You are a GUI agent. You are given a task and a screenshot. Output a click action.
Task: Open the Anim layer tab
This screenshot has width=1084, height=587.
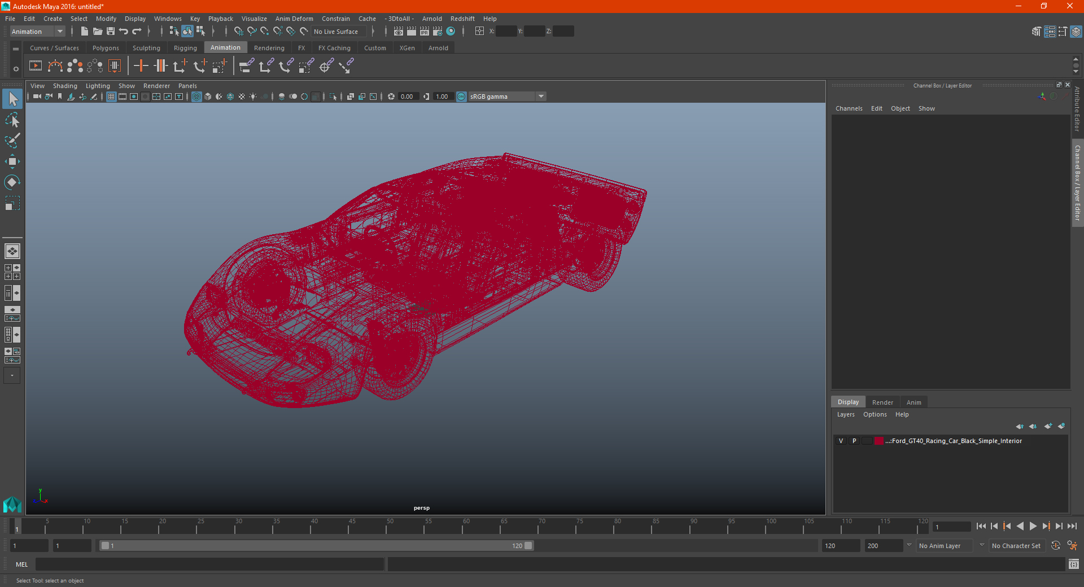click(913, 402)
